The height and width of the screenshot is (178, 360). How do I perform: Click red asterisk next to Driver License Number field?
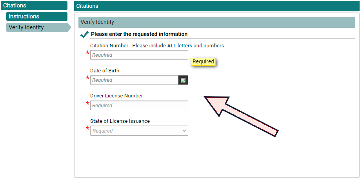pyautogui.click(x=88, y=104)
